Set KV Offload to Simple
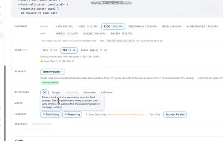 [x=56, y=92]
